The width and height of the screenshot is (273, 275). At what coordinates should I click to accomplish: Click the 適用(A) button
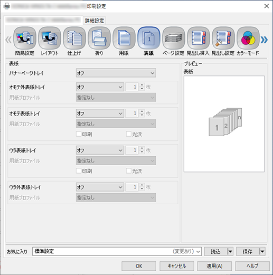pyautogui.click(x=214, y=266)
